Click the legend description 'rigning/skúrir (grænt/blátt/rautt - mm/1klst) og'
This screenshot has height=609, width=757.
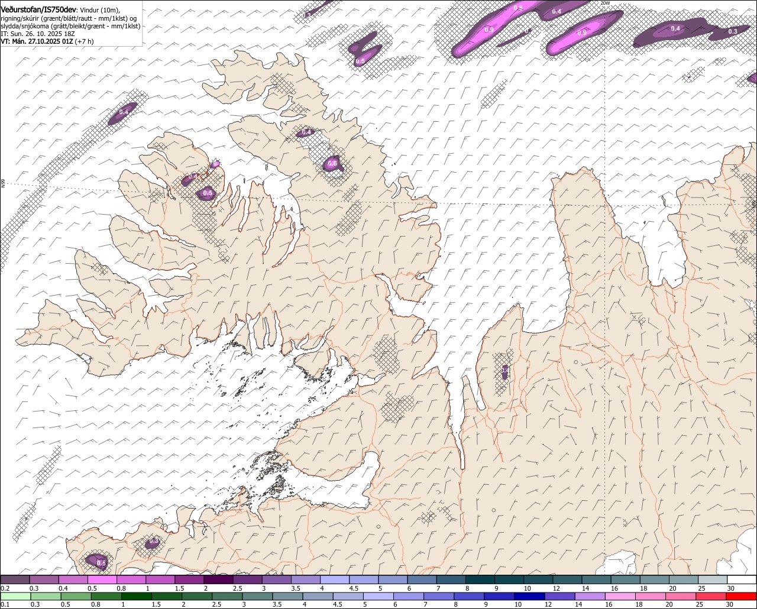click(69, 18)
